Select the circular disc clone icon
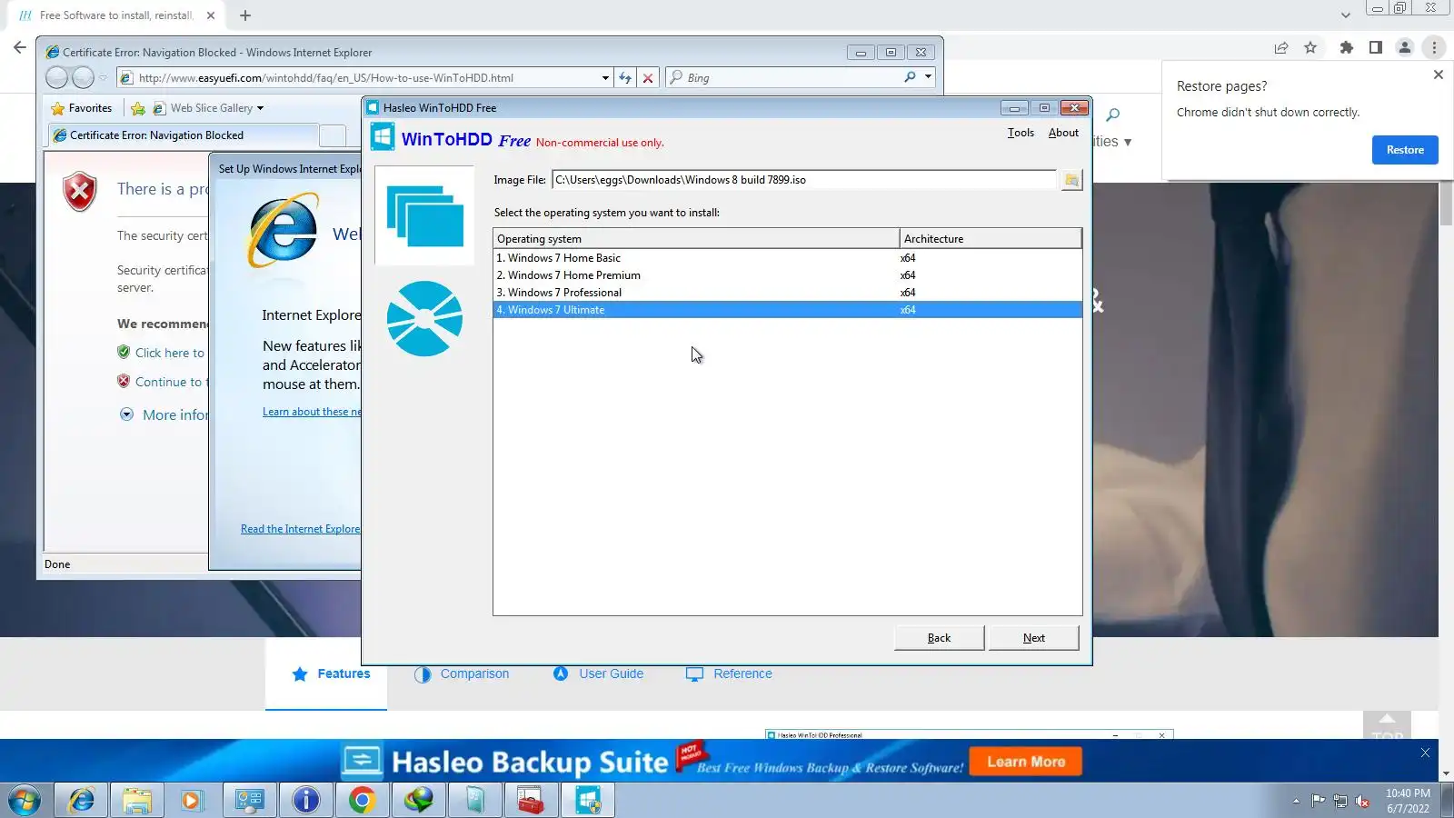The width and height of the screenshot is (1454, 818). click(x=424, y=318)
